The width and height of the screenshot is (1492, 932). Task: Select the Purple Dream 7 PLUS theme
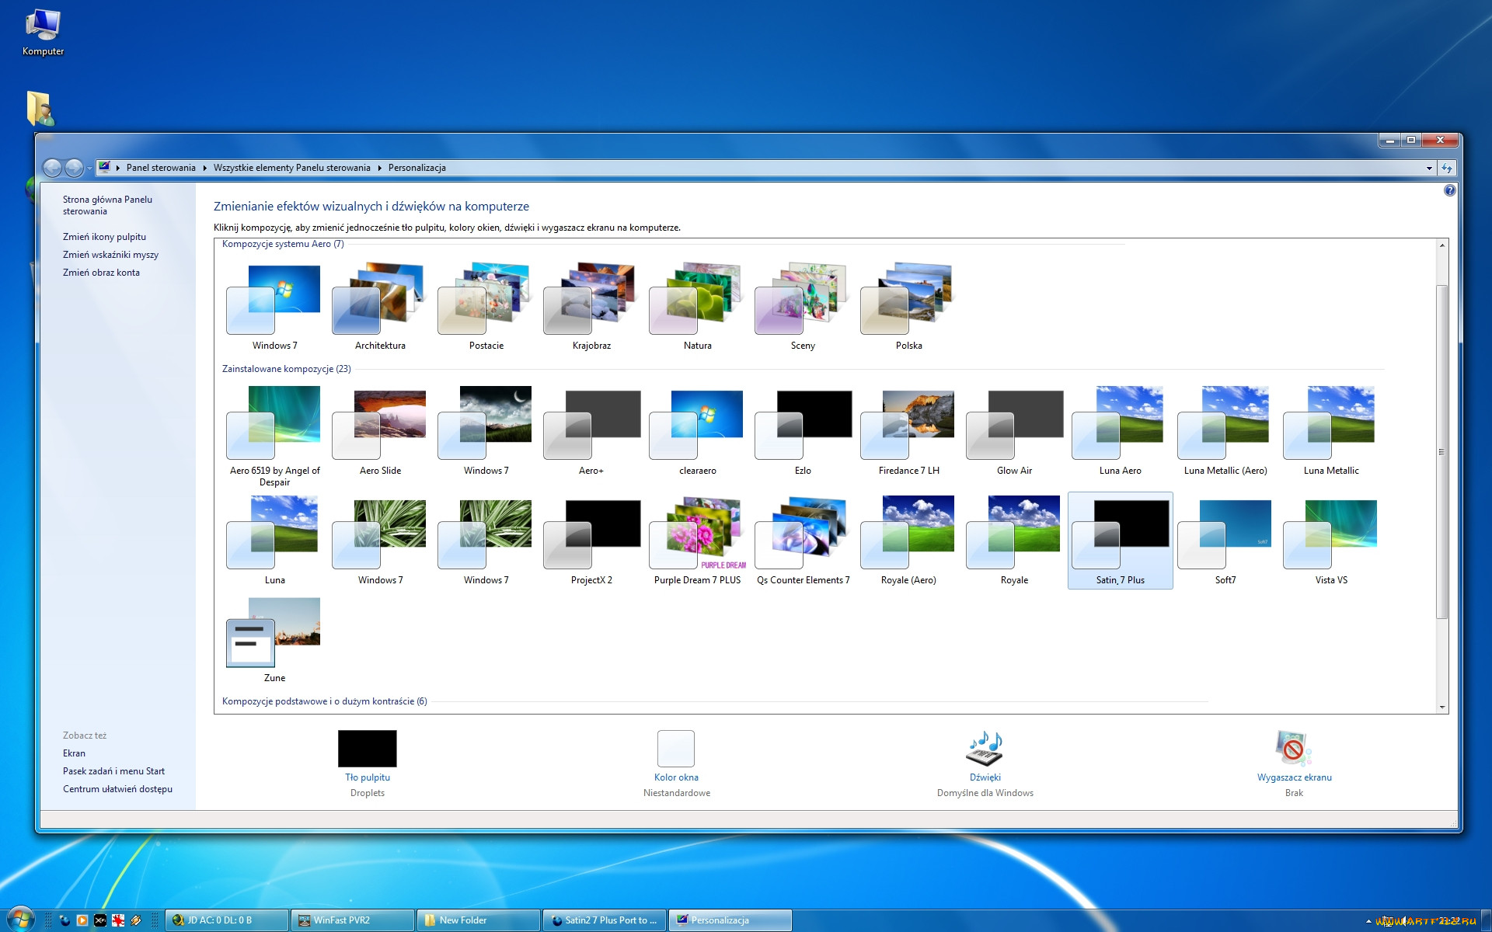click(x=697, y=541)
